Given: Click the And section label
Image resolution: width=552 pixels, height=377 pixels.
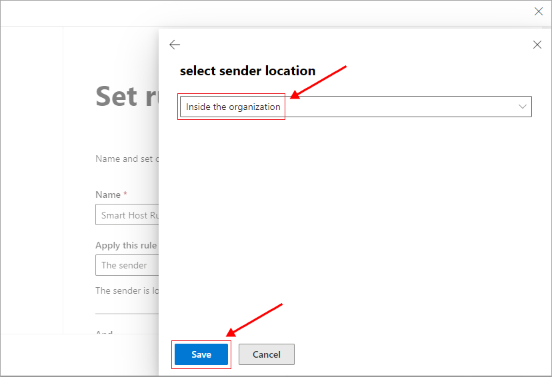Looking at the screenshot, I should 104,332.
